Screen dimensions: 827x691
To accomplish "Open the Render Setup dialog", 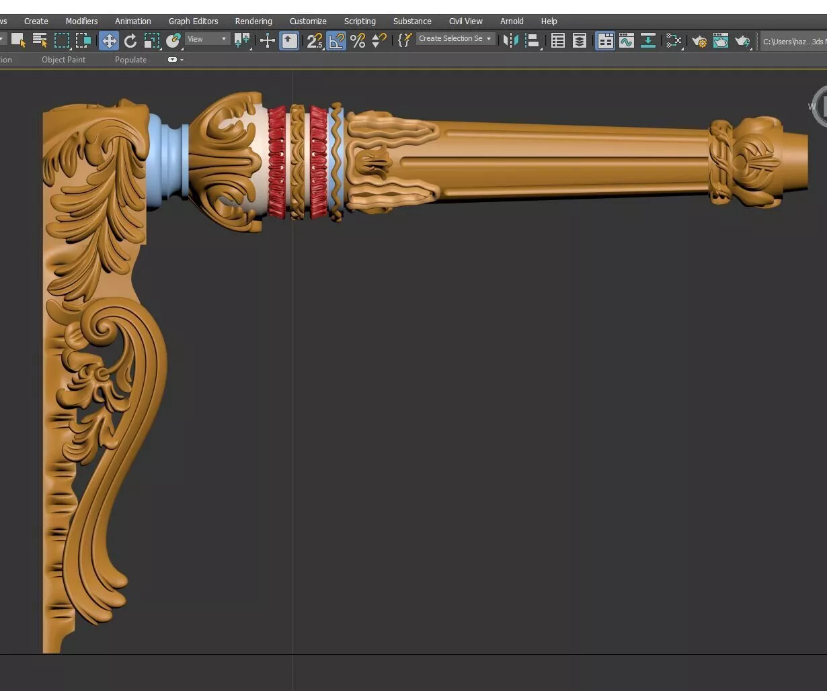I will pos(699,41).
